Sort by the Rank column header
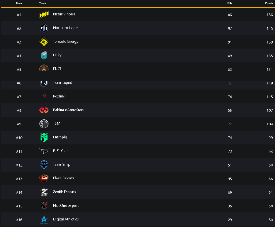Screen dimensions: 275x227 [19, 3]
